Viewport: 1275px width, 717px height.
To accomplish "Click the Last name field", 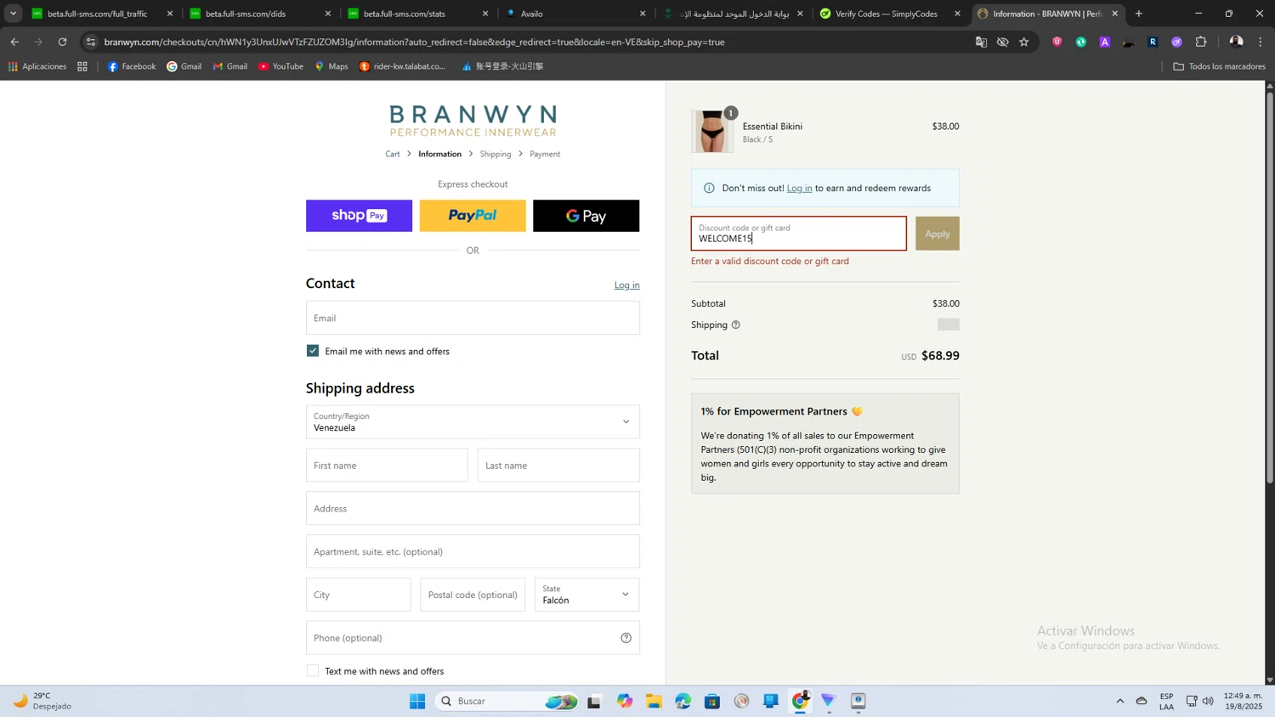I will [558, 466].
